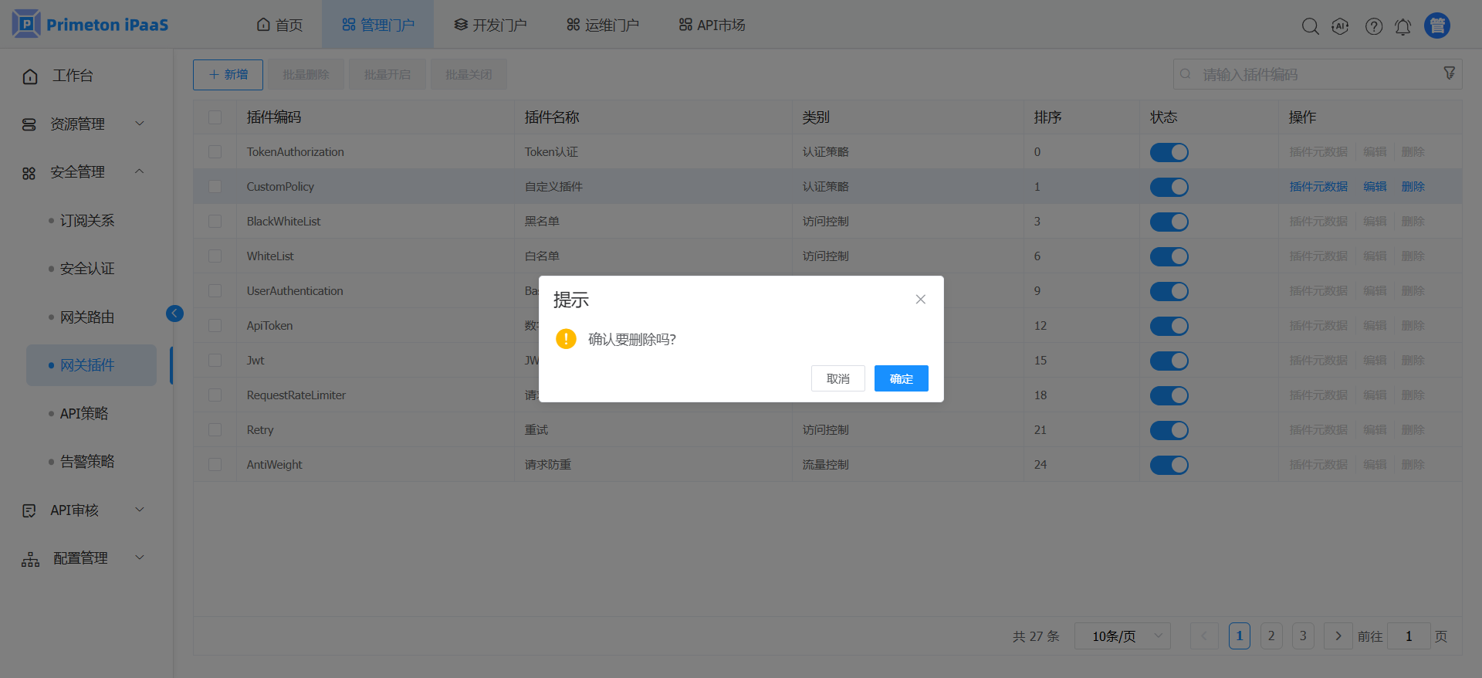Toggle off the TokenAuthorization status switch
Viewport: 1482px width, 678px height.
click(x=1169, y=152)
